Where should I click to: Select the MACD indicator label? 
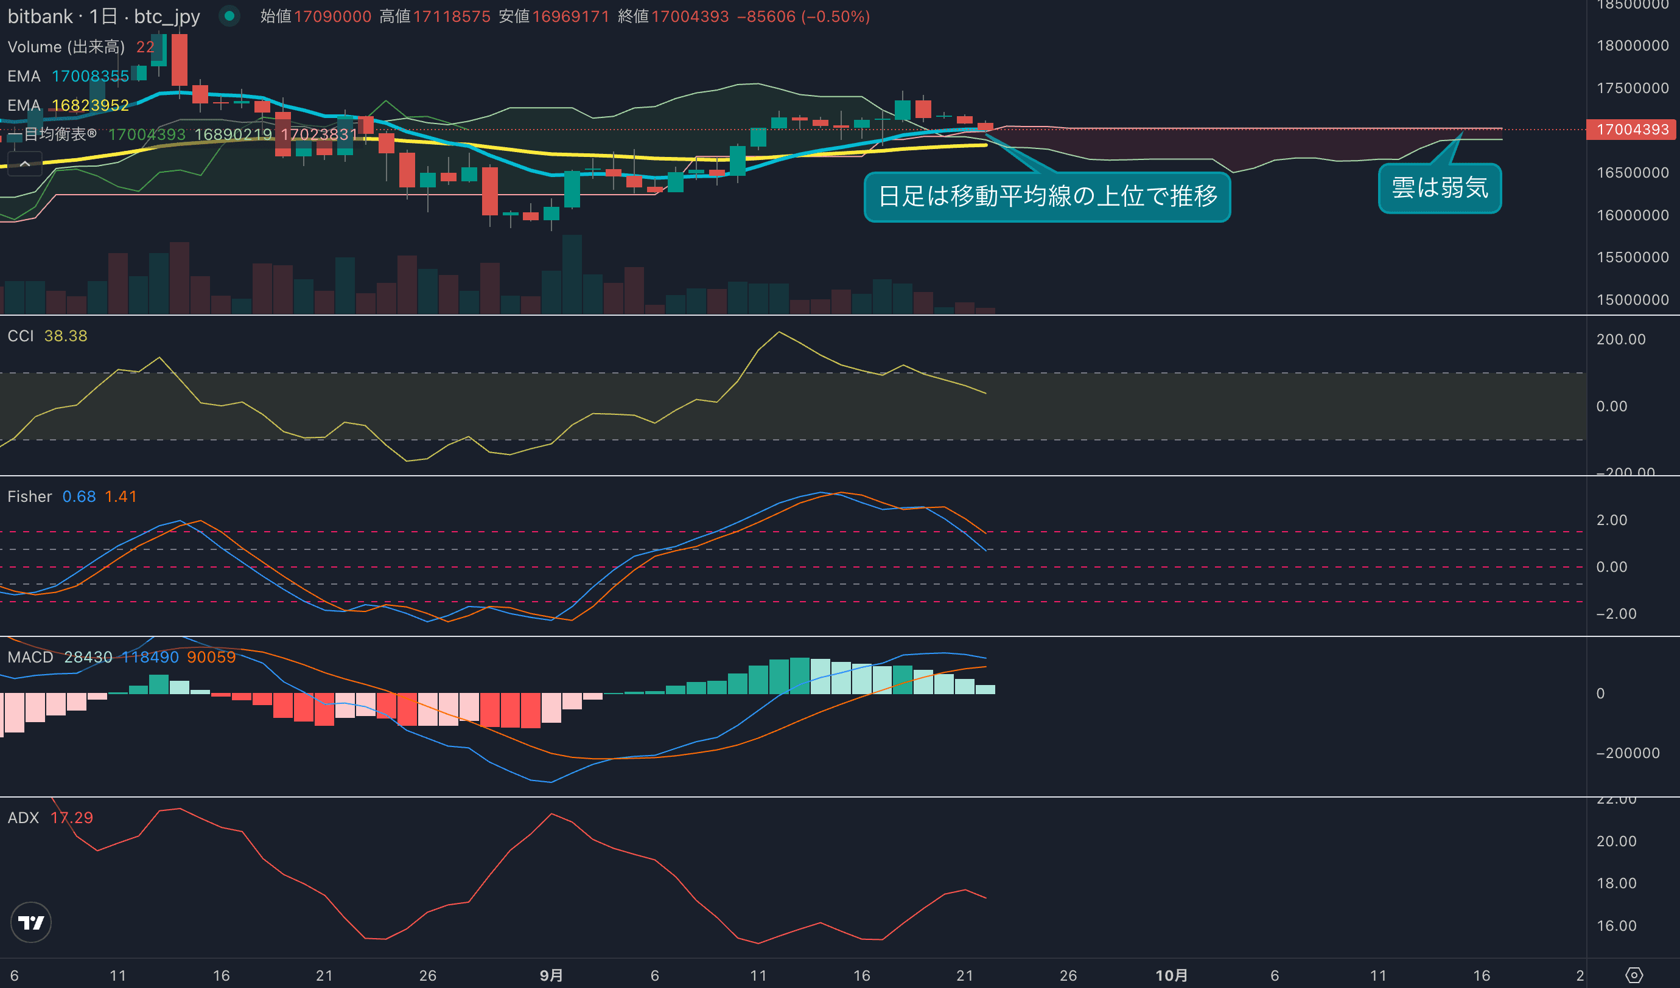pos(30,657)
